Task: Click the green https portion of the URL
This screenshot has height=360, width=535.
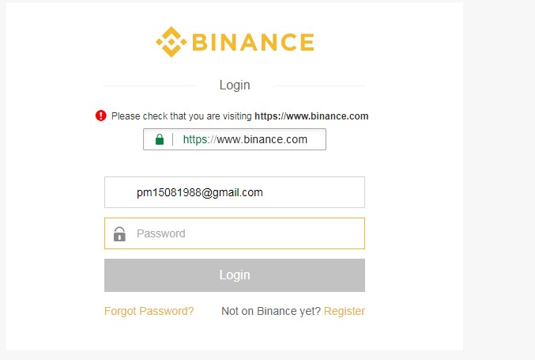Action: point(195,139)
